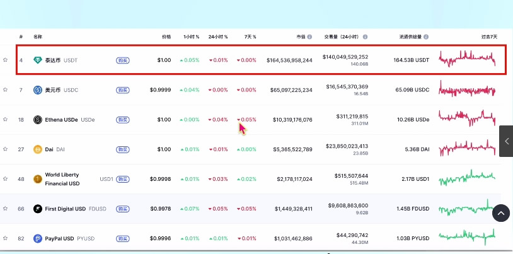Click the Dai coin logo
This screenshot has height=254, width=513.
[x=38, y=149]
